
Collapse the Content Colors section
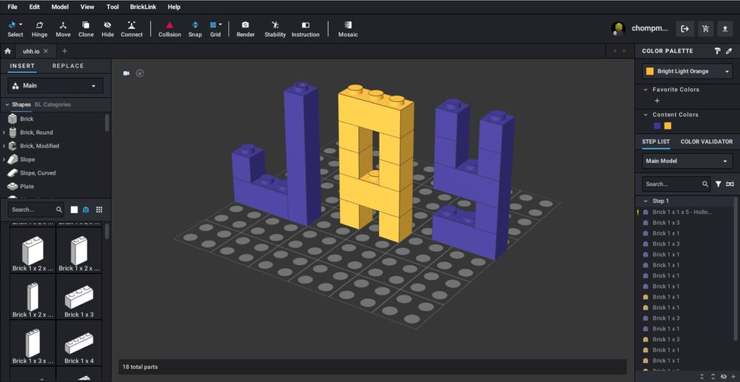[645, 115]
